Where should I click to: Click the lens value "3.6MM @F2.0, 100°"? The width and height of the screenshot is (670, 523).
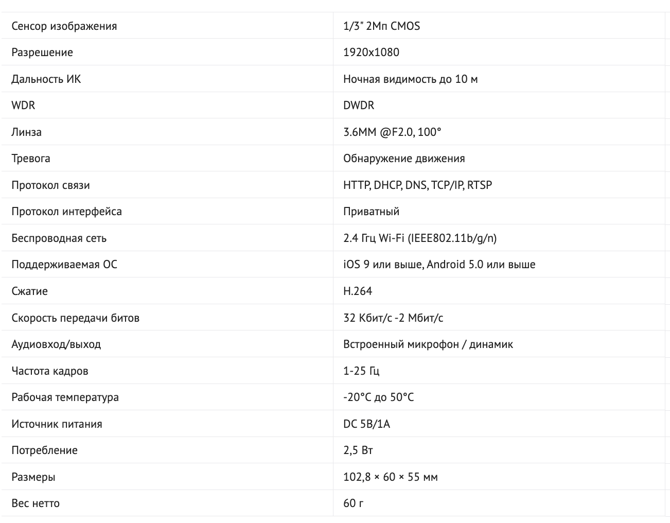click(x=392, y=132)
